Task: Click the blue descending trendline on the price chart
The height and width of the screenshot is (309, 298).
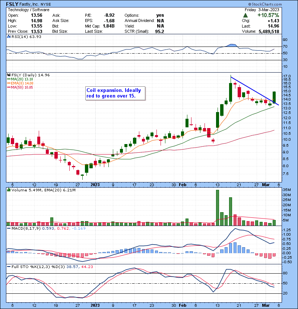Action: 254,91
